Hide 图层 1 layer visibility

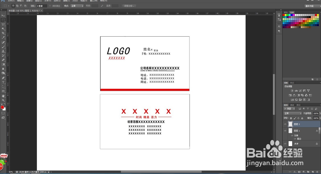pyautogui.click(x=285, y=131)
